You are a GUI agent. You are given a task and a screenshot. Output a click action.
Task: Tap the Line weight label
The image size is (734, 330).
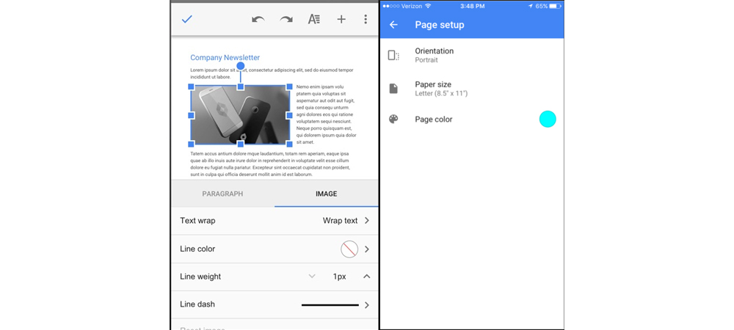pyautogui.click(x=200, y=276)
